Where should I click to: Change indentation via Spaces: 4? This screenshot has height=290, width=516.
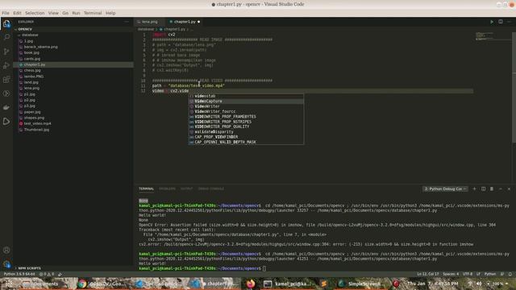point(451,274)
